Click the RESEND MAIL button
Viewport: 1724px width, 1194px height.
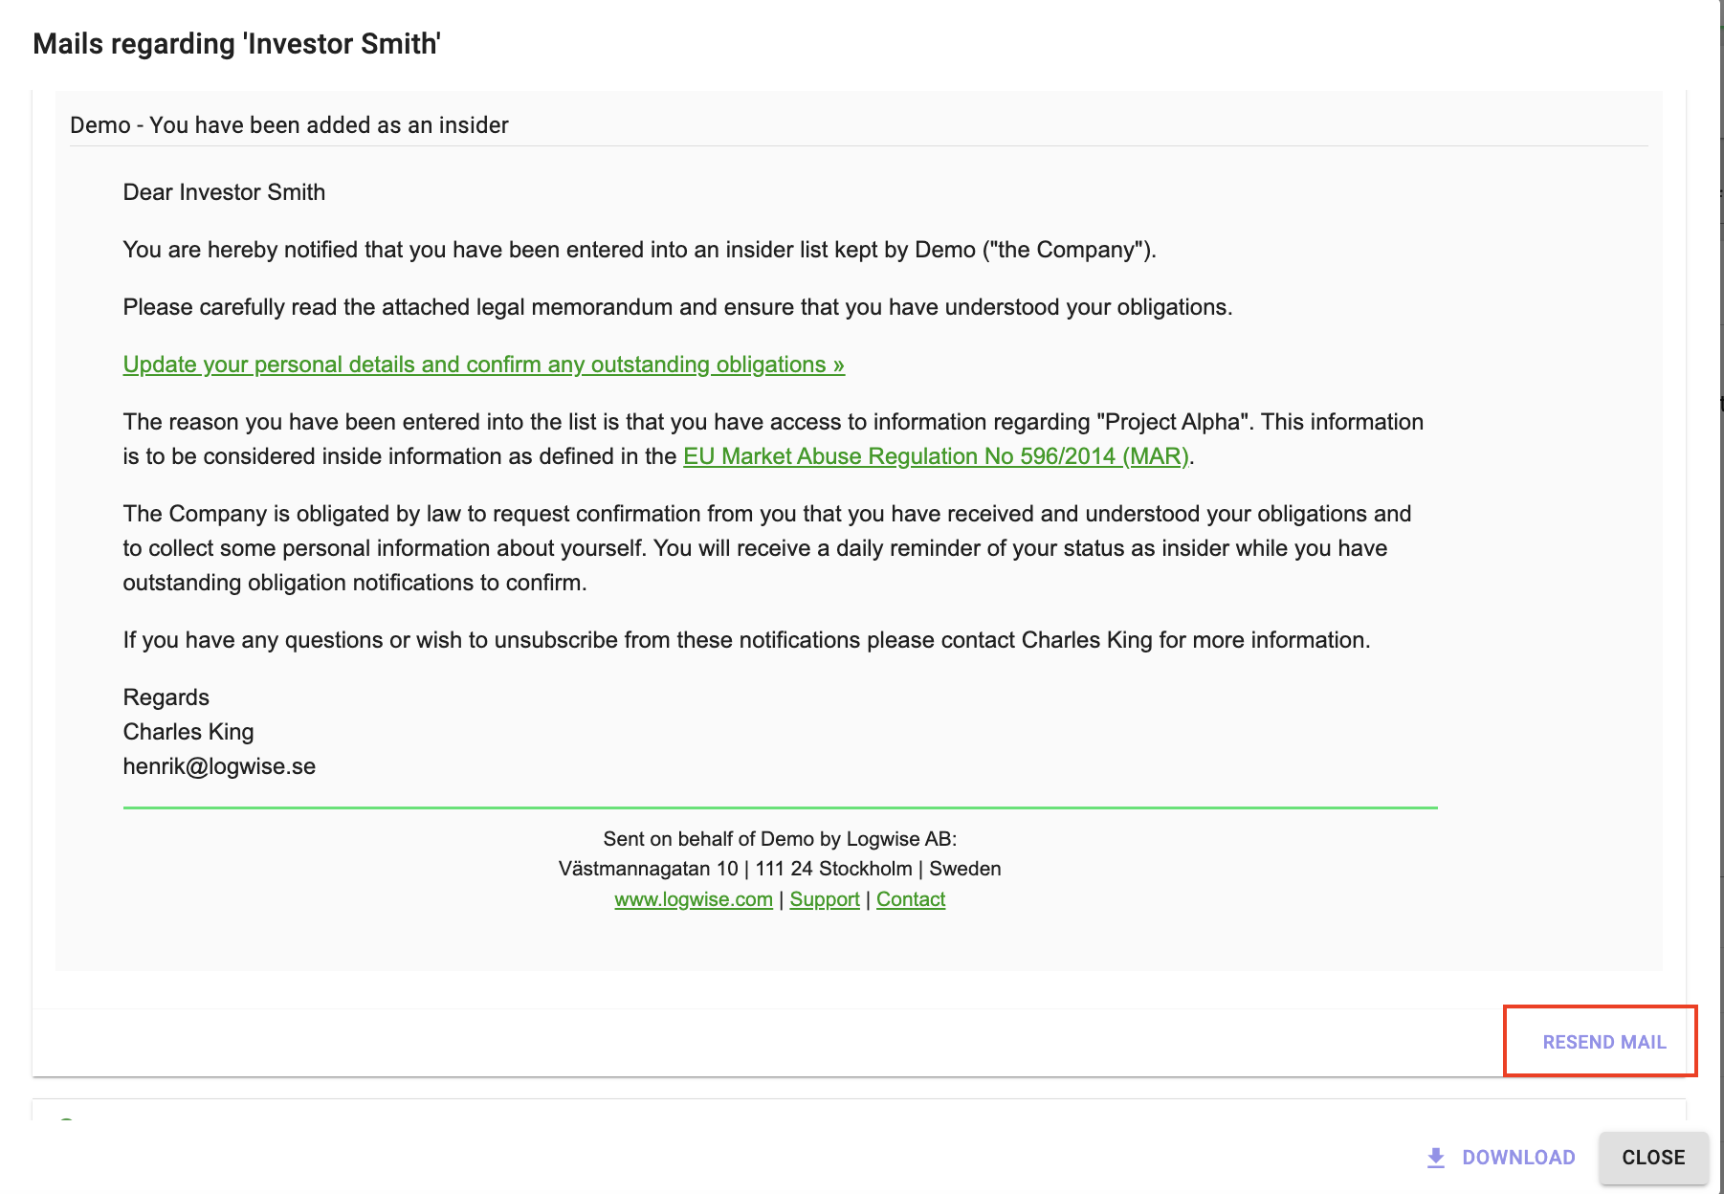(x=1604, y=1042)
